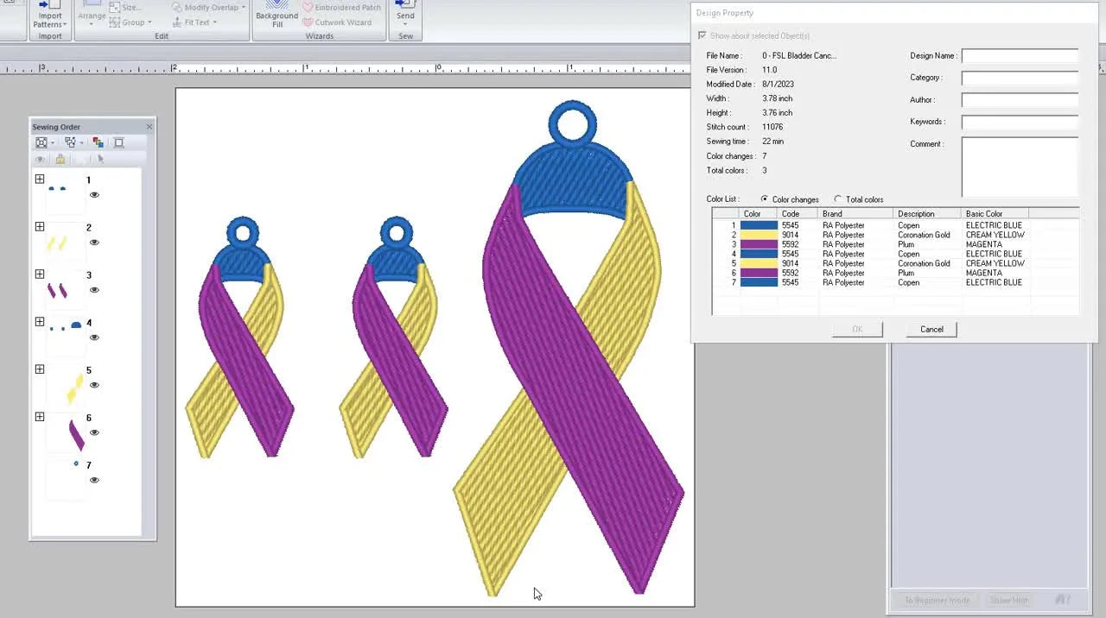Open the Embroidered Patch wizard
This screenshot has width=1106, height=618.
(341, 7)
